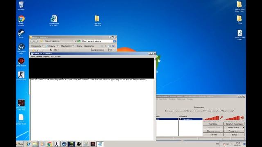This screenshot has height=147, width=262.
Task: Click Предпросмотр button in OBS
Action: (234, 131)
